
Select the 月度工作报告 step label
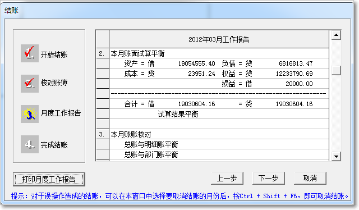click(61, 113)
